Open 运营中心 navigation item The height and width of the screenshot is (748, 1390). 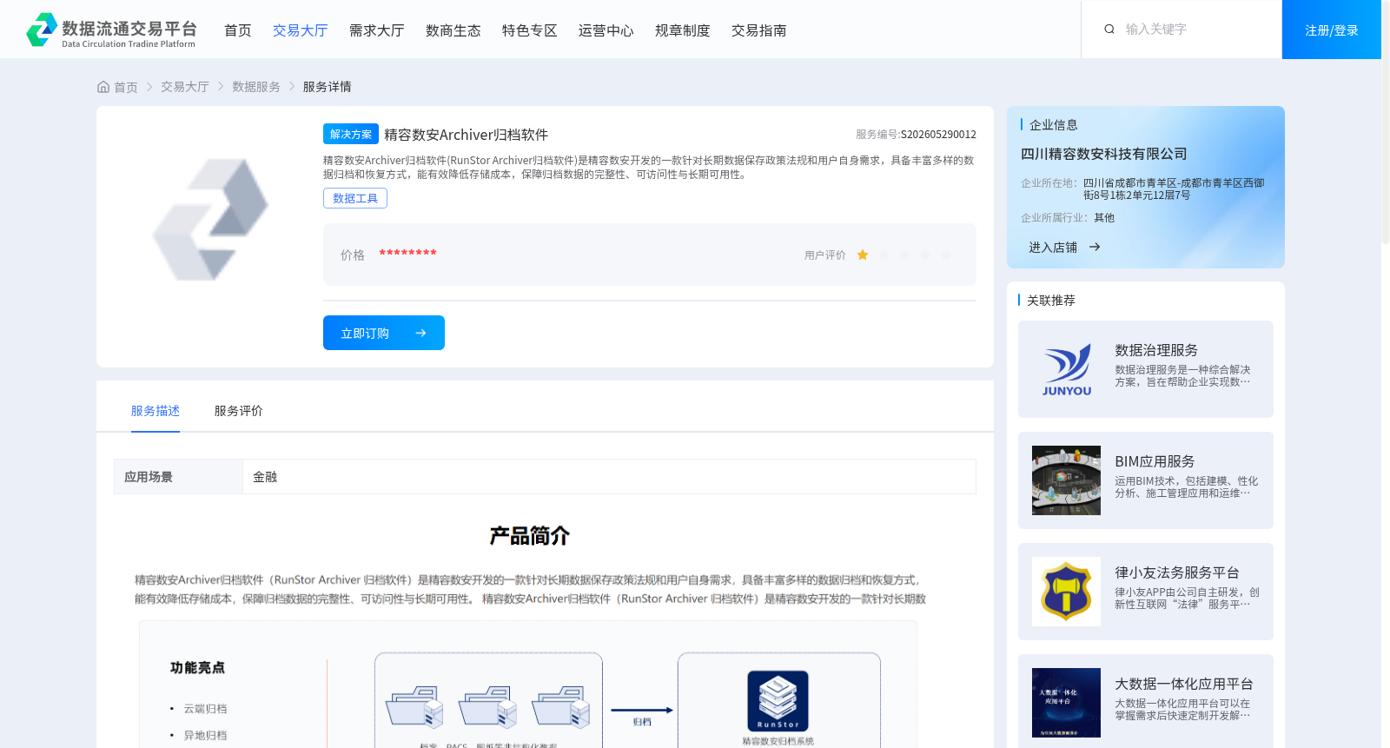(606, 30)
